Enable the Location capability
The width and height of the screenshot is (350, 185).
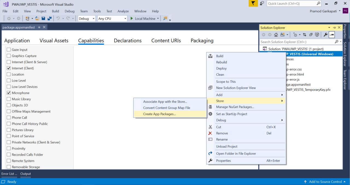pos(8,74)
